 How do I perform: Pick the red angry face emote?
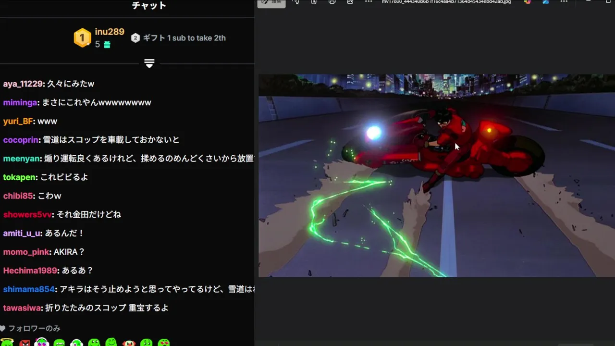tap(25, 343)
